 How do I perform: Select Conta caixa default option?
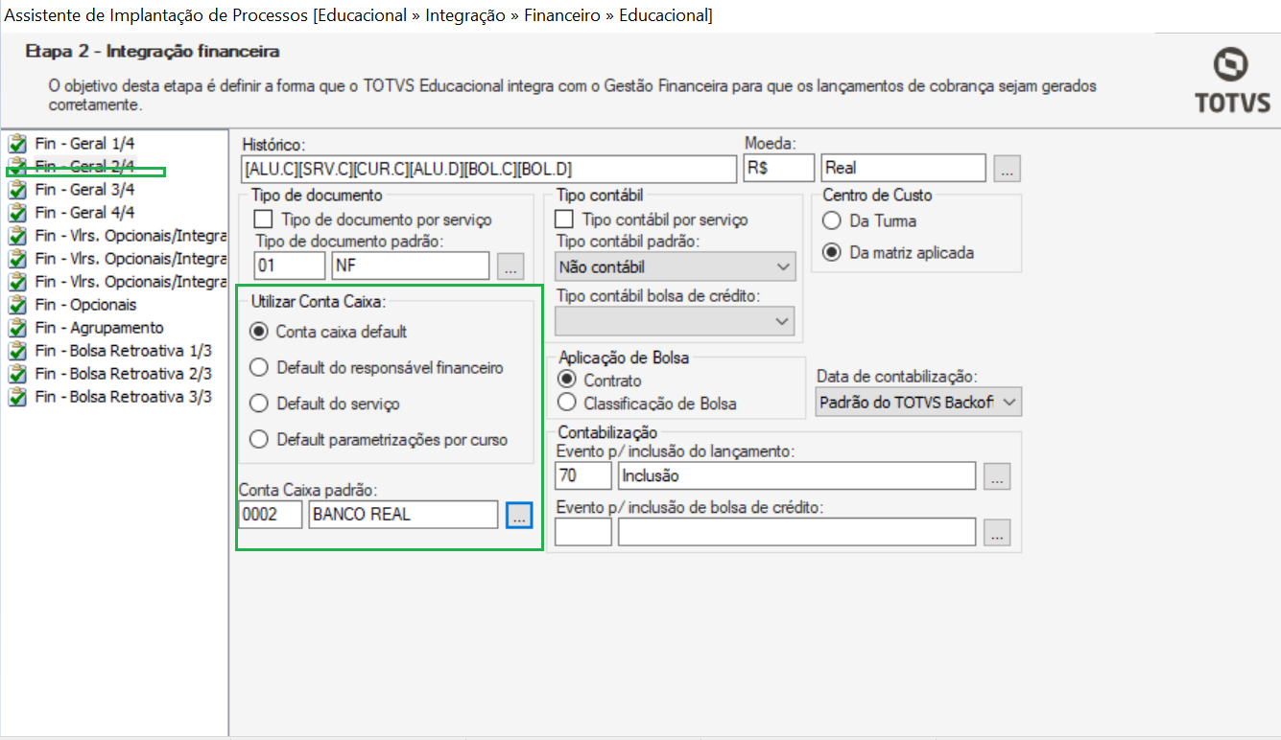[x=257, y=332]
